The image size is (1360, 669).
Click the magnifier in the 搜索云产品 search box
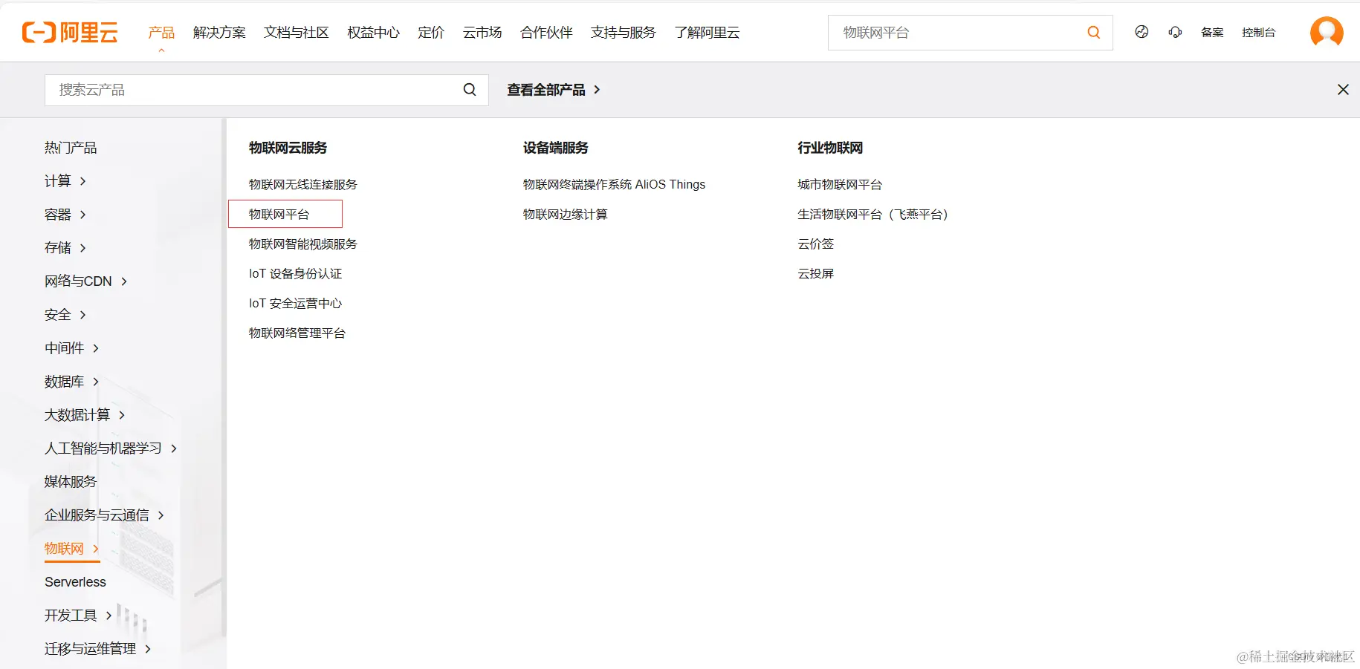(x=469, y=89)
